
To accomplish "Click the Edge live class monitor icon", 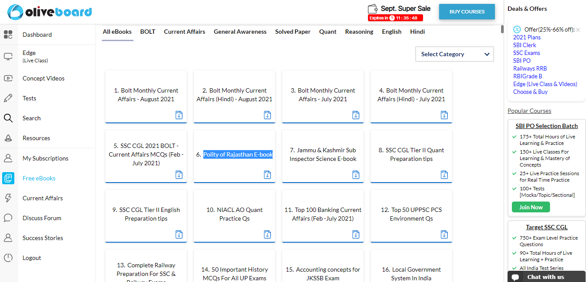I will (8, 56).
